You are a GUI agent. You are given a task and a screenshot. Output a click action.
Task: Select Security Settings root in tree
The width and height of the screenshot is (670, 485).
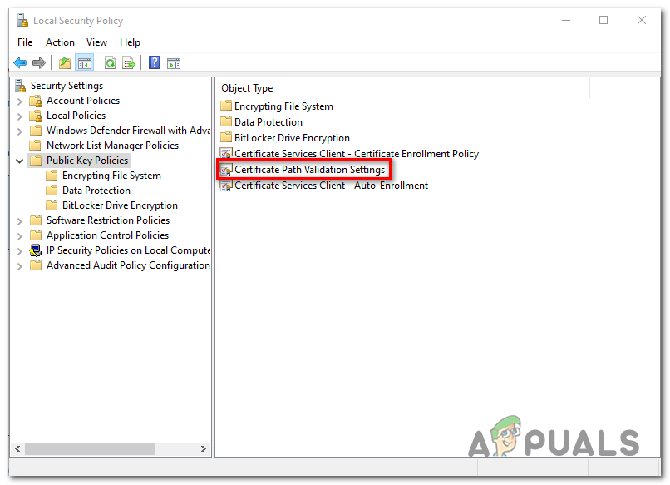(67, 86)
